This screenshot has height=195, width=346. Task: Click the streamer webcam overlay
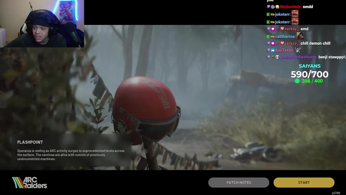click(42, 24)
